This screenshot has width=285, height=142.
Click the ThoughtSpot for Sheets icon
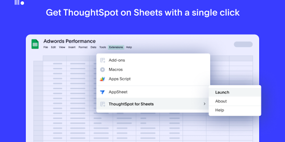click(102, 104)
